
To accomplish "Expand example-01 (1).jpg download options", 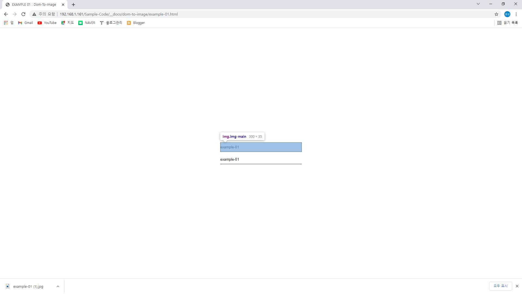I will 58,286.
